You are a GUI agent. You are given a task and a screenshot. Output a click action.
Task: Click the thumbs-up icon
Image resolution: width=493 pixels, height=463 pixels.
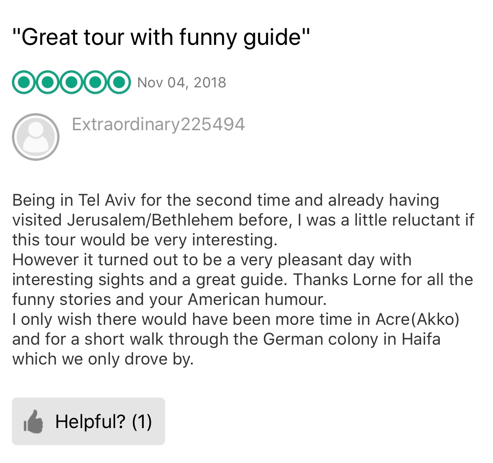[33, 421]
